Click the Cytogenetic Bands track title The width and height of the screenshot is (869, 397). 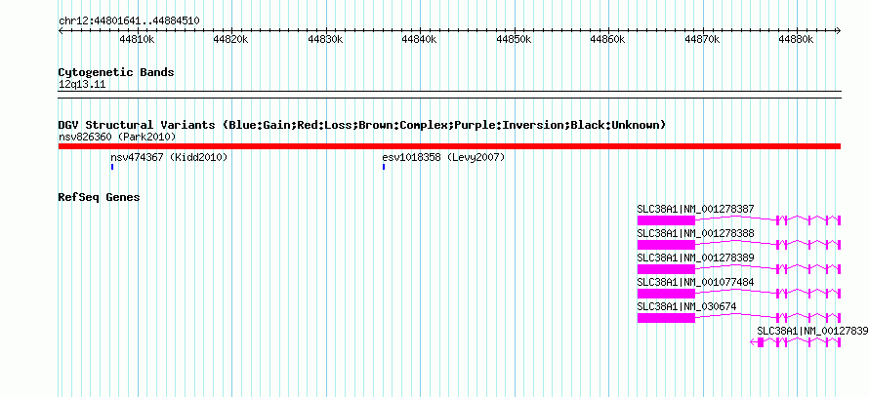click(x=116, y=72)
